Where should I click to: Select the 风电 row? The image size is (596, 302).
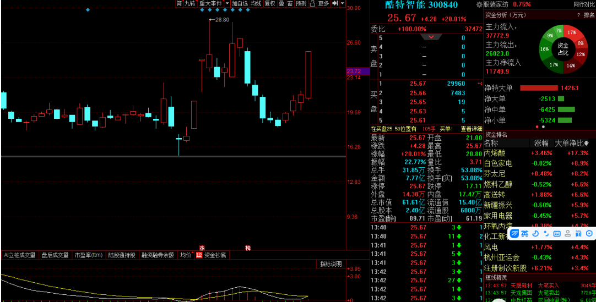click(540, 248)
